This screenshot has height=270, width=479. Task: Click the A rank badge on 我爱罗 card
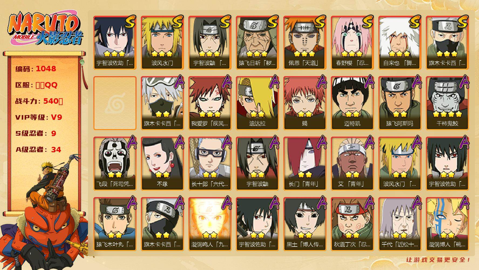coord(226,82)
